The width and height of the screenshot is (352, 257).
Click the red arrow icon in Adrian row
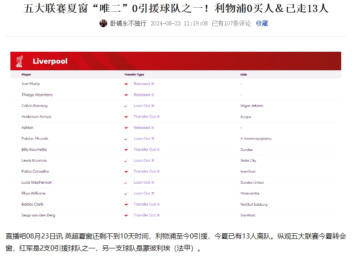click(x=126, y=128)
